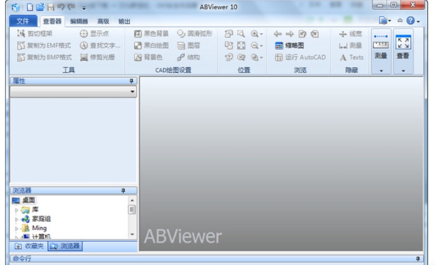Click the large 测量 ruler button
This screenshot has width=435, height=265.
(381, 46)
